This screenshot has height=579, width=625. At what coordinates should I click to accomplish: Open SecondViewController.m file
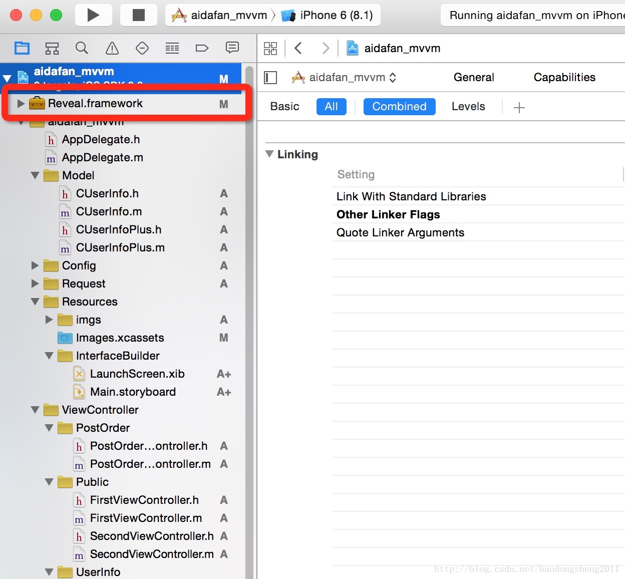152,554
